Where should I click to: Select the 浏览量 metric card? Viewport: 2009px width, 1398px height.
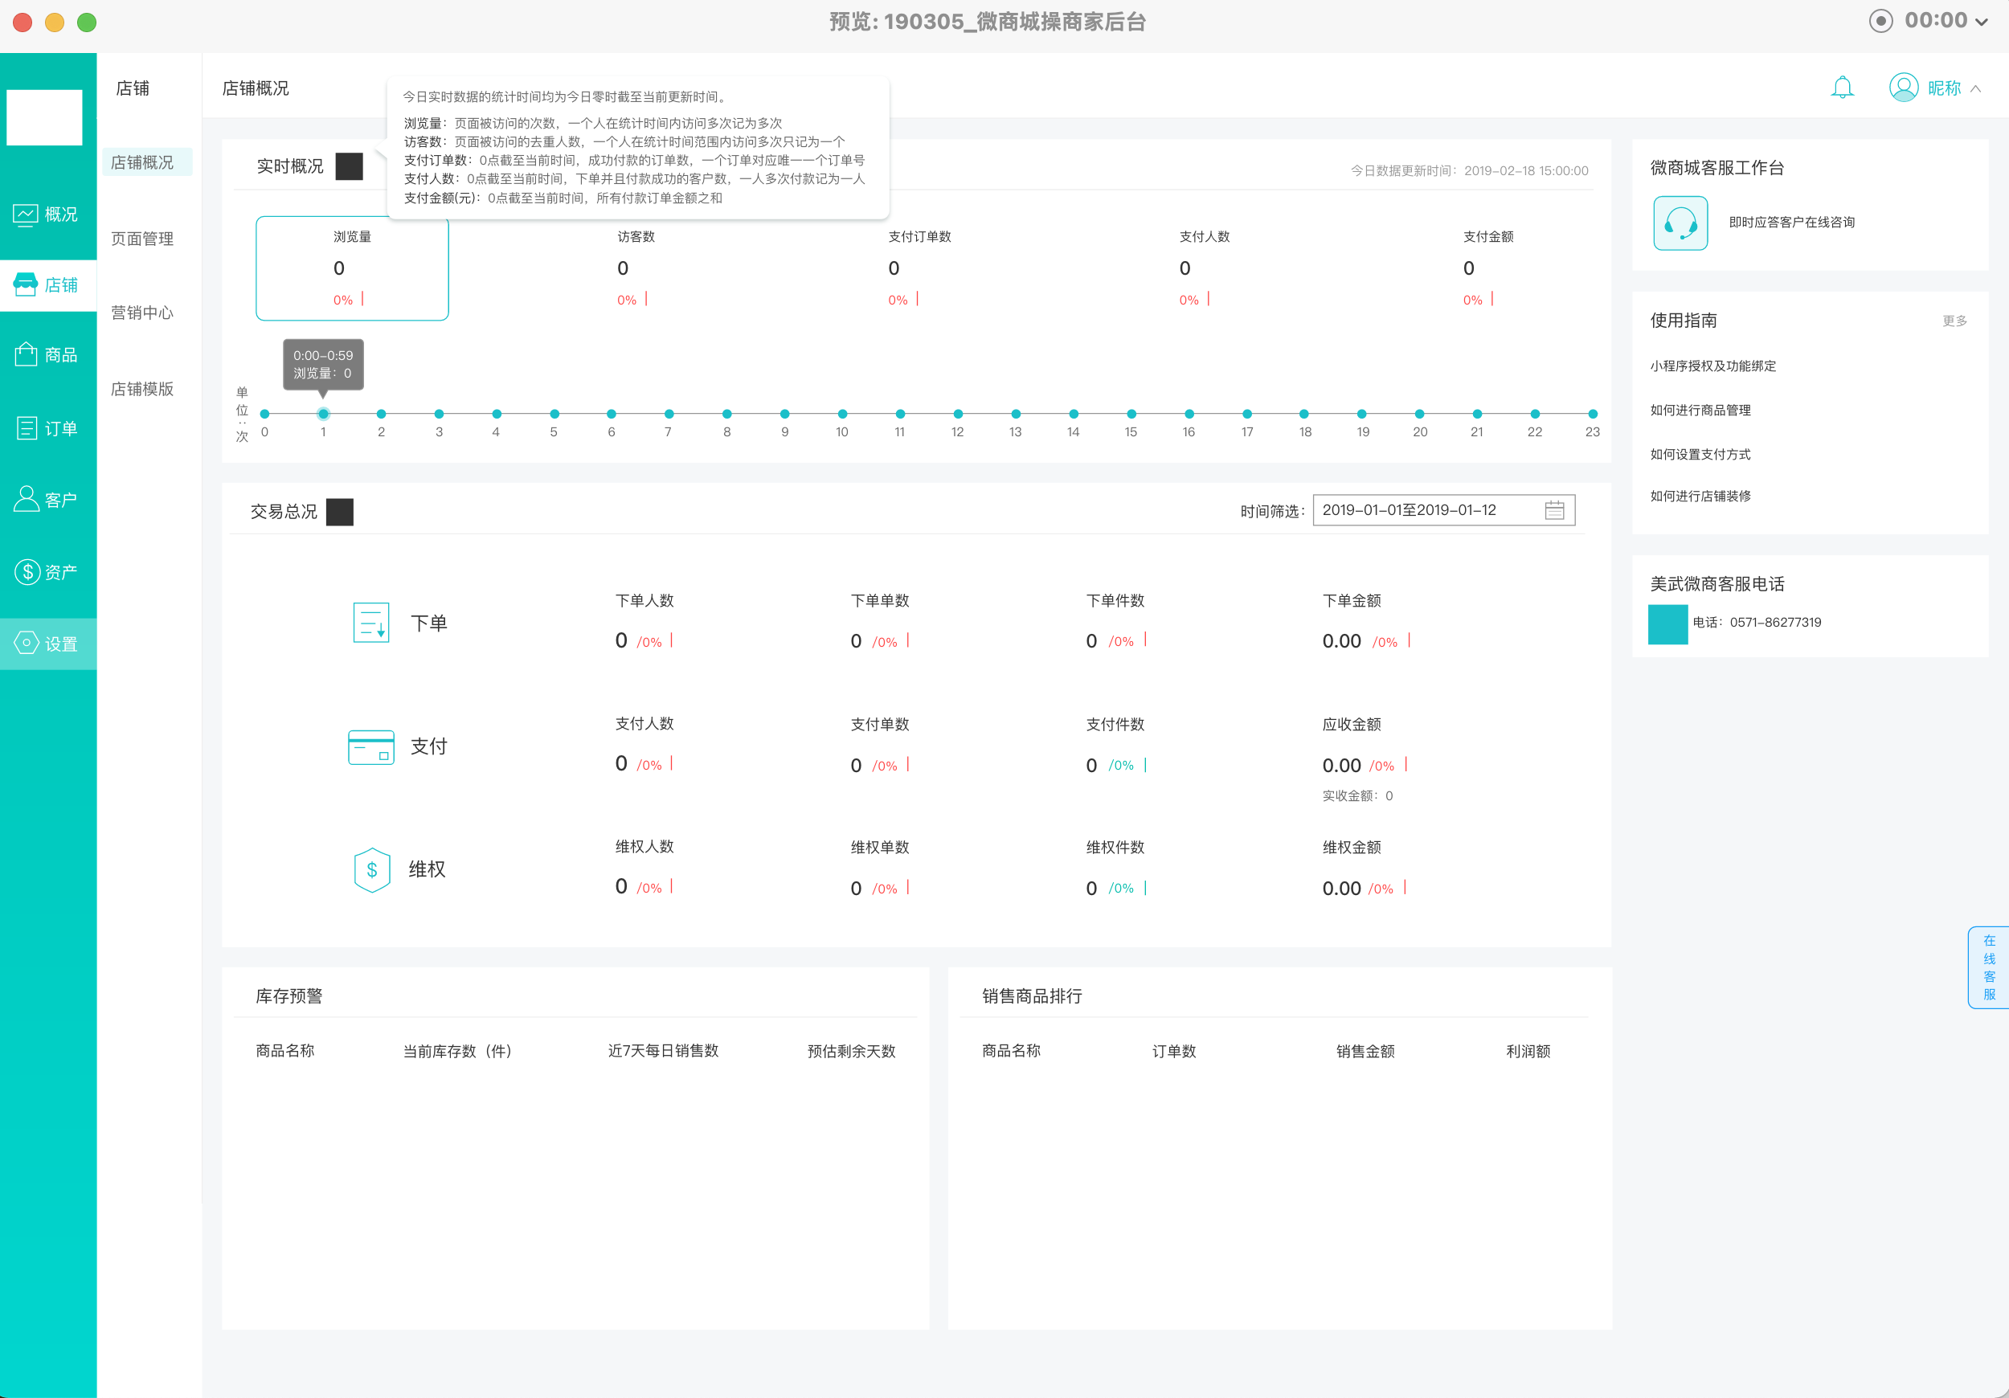pos(352,268)
